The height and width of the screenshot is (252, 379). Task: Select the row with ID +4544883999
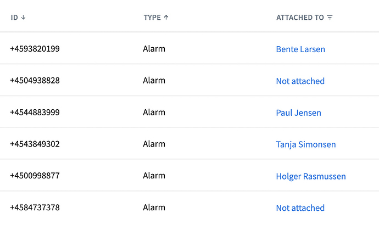point(189,112)
